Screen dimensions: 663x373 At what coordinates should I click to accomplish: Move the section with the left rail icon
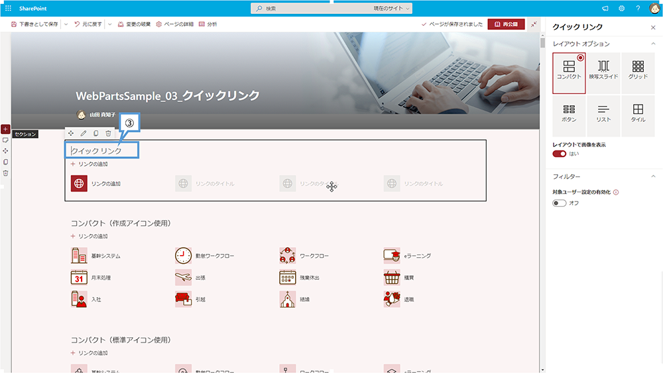pos(5,151)
